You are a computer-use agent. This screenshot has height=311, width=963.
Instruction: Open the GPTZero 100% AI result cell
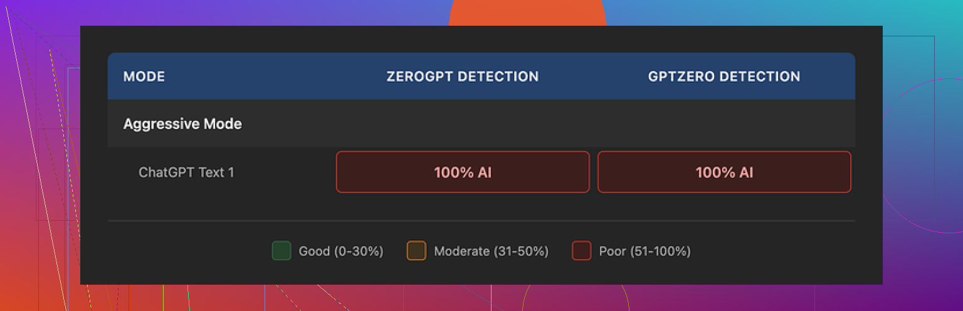[724, 172]
